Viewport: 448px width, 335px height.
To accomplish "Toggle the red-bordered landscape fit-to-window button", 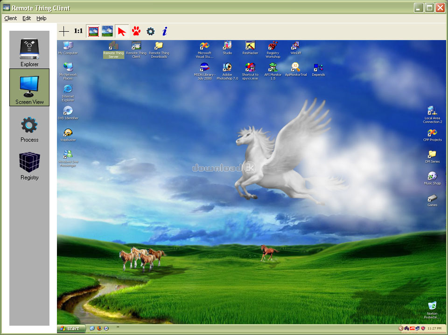I will click(93, 31).
